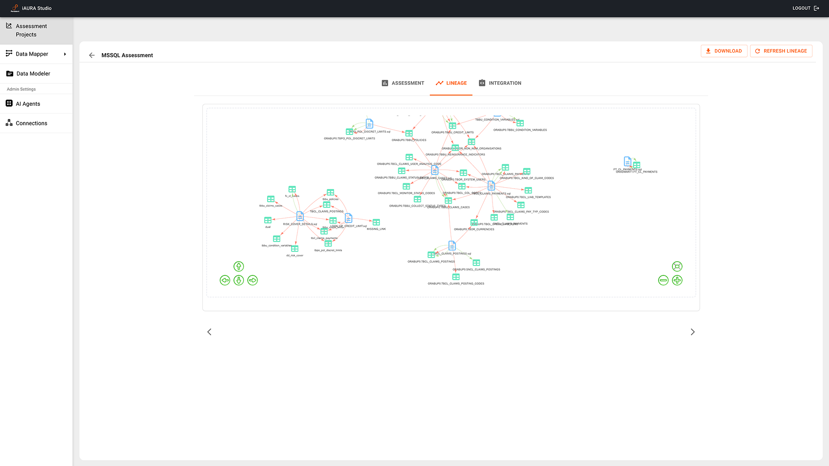This screenshot has width=829, height=466.
Task: Download the lineage report
Action: coord(724,51)
